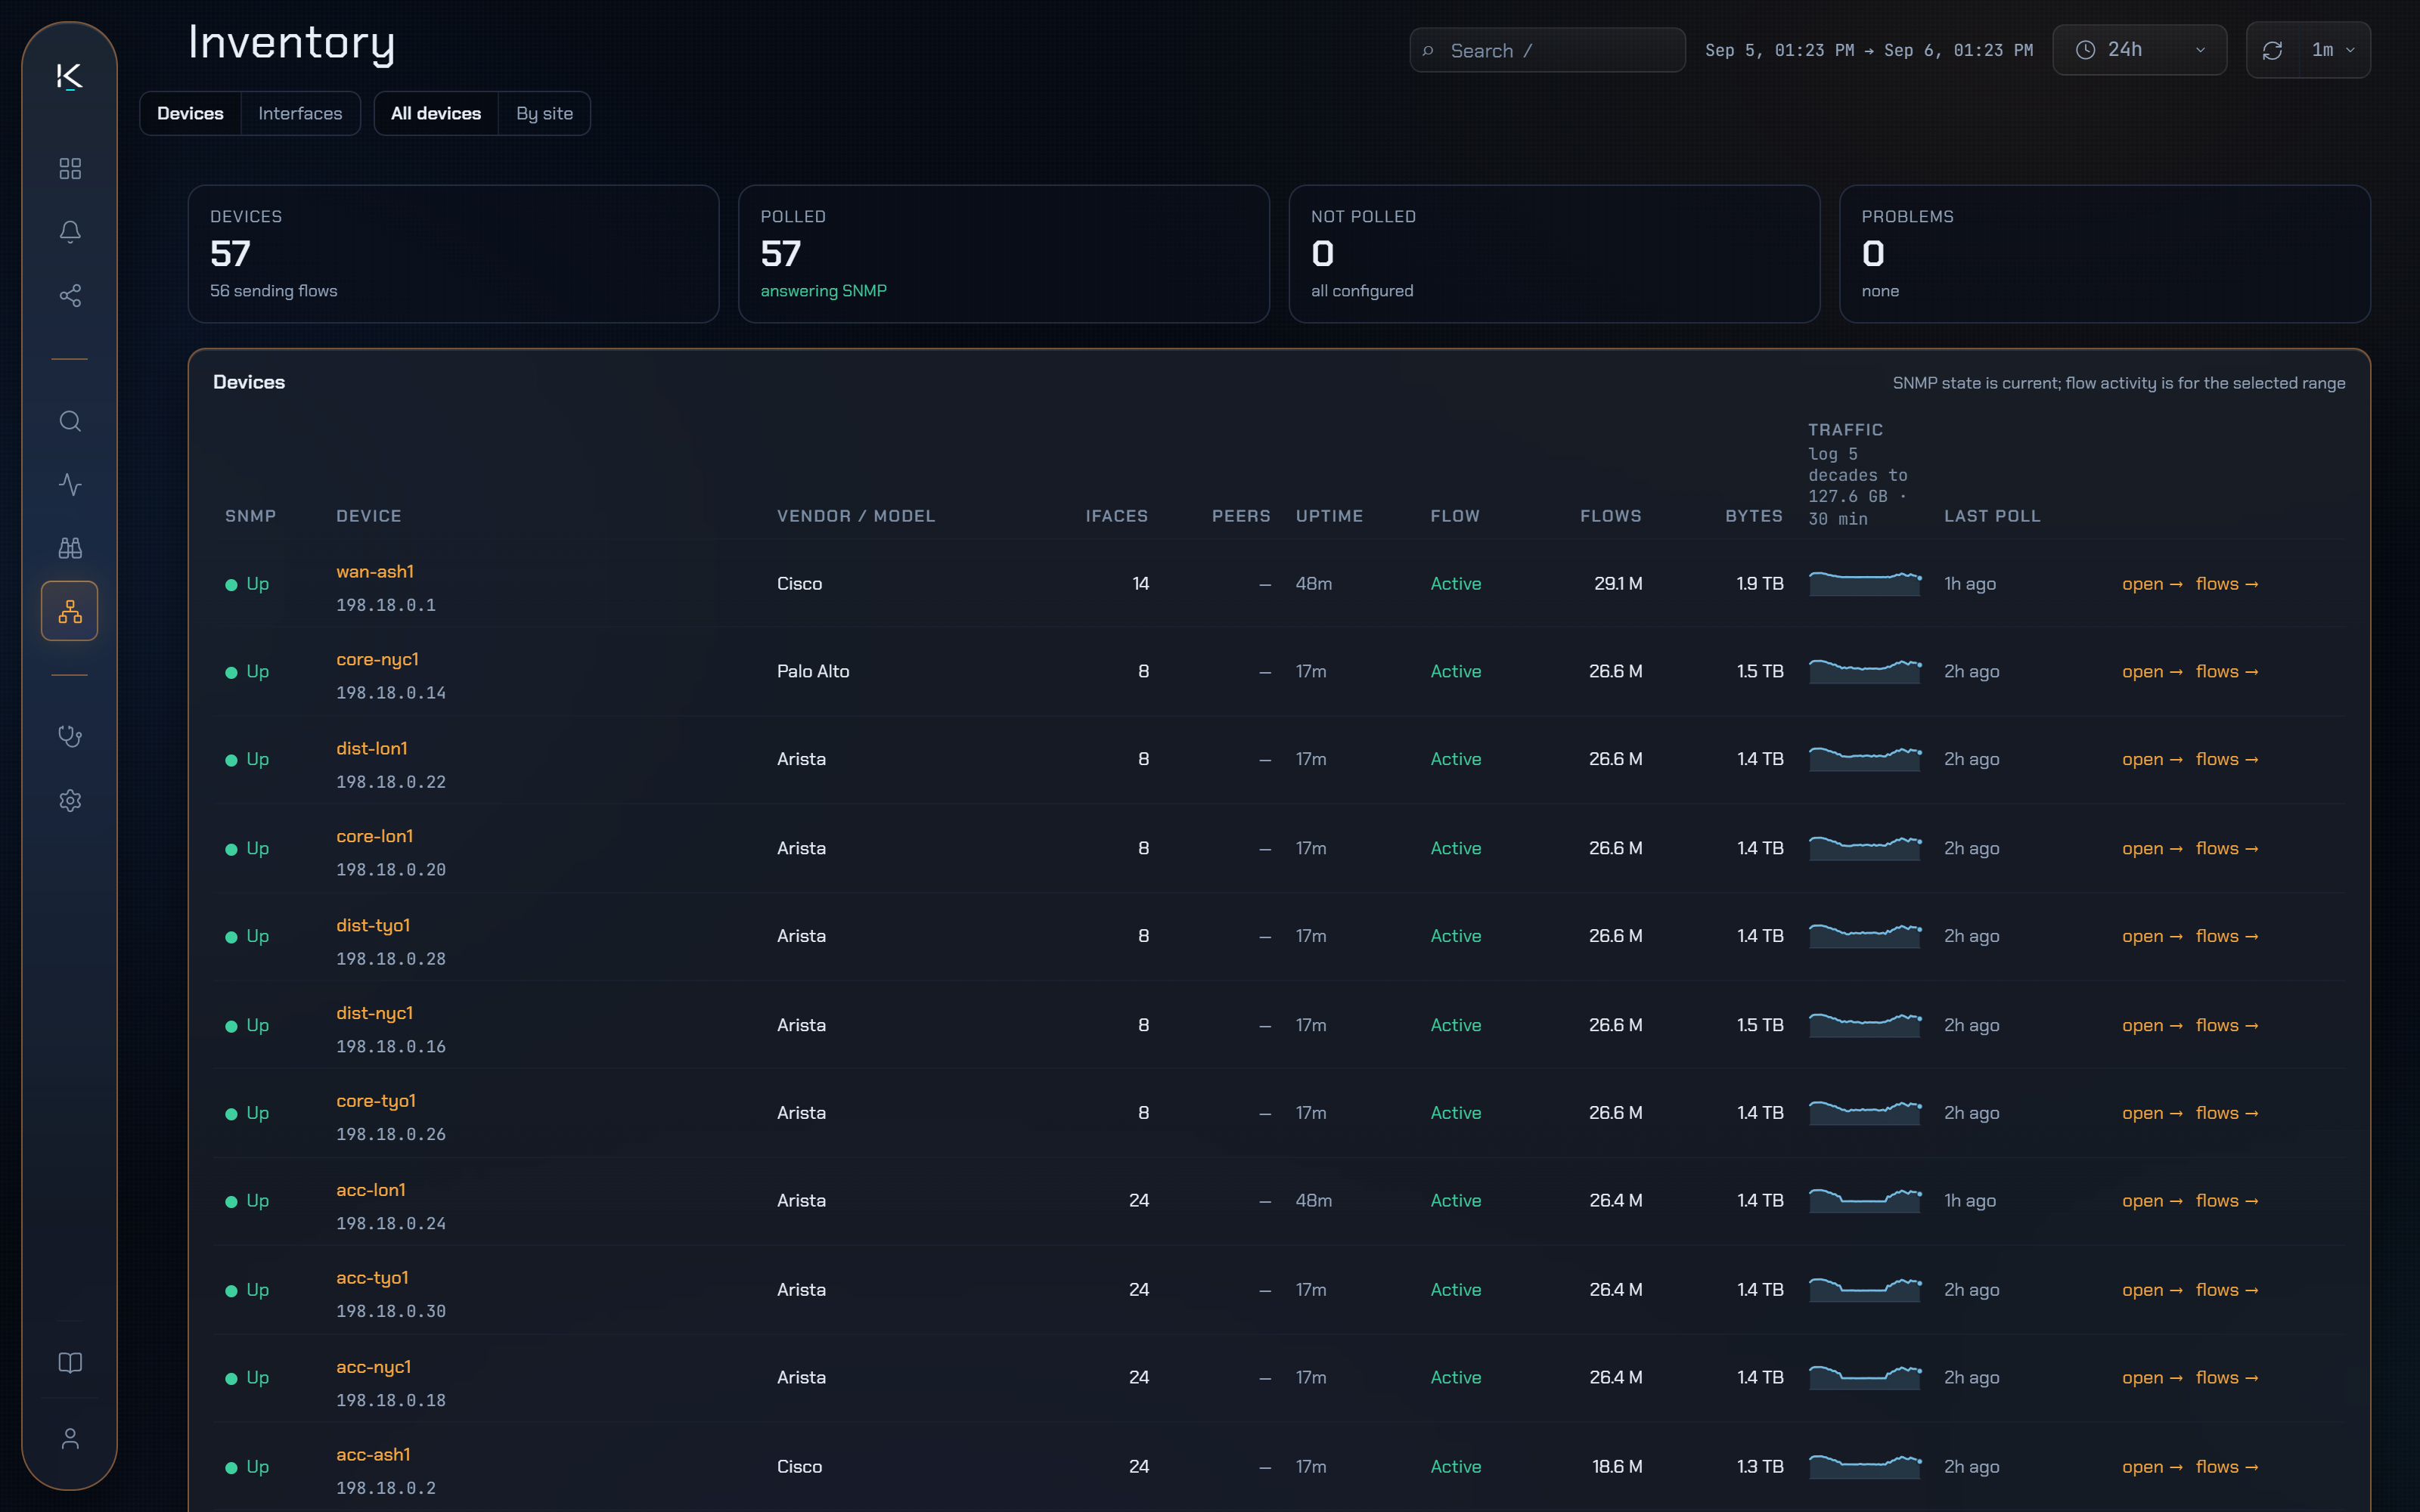Viewport: 2420px width, 1512px height.
Task: Click the traffic sparkline for core-nyc1
Action: tap(1865, 671)
